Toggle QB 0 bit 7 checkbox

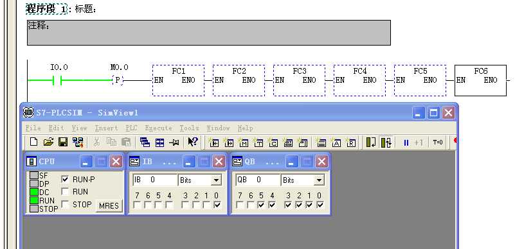[240, 205]
